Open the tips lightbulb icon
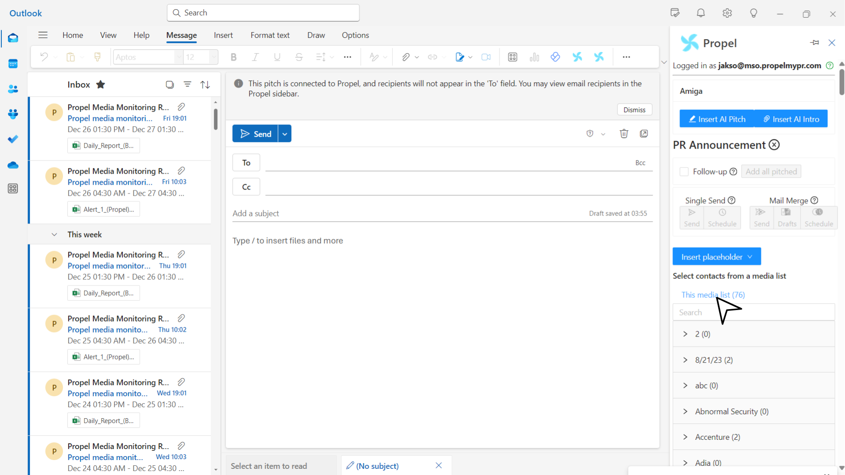This screenshot has width=845, height=475. point(753,13)
